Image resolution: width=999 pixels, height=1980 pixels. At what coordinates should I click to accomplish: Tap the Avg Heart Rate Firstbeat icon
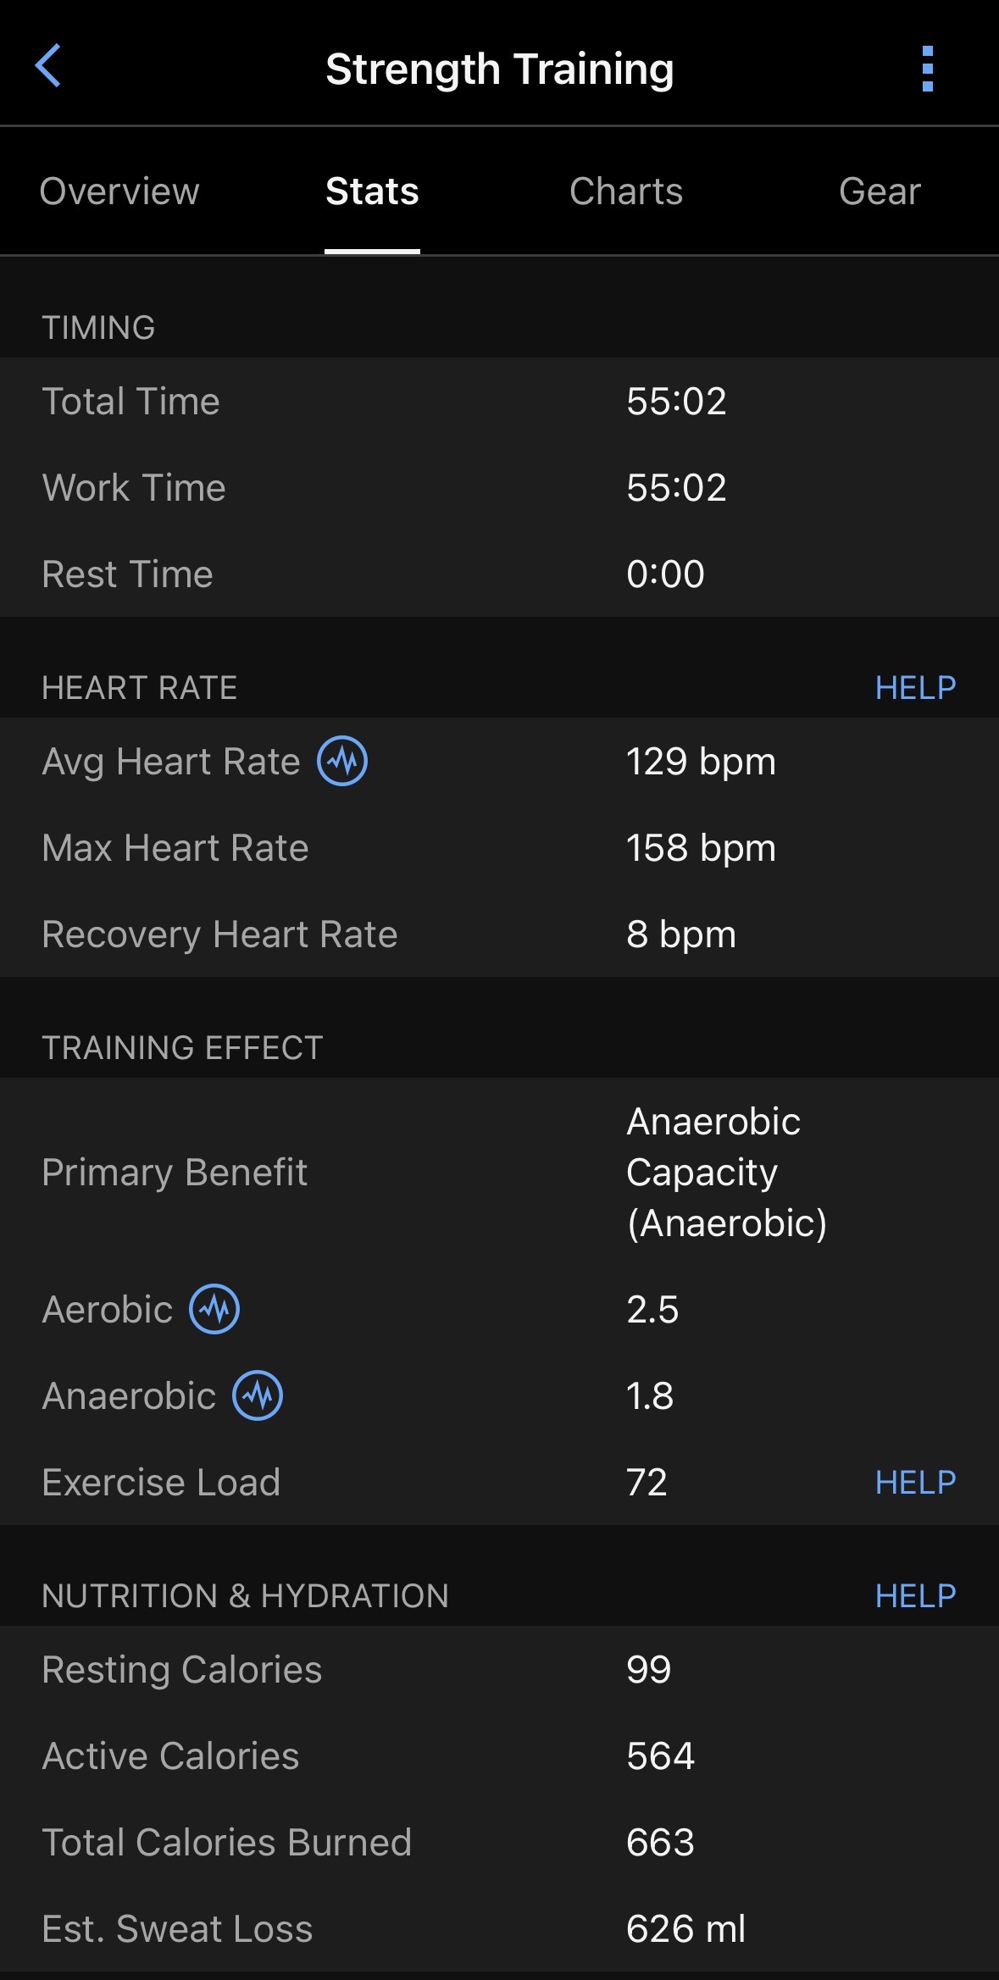pyautogui.click(x=342, y=761)
